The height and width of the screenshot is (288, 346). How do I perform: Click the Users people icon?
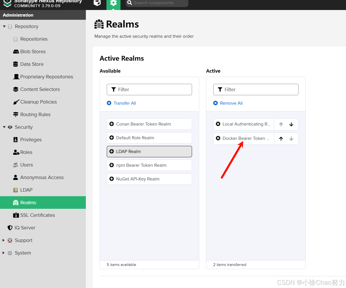(15, 165)
